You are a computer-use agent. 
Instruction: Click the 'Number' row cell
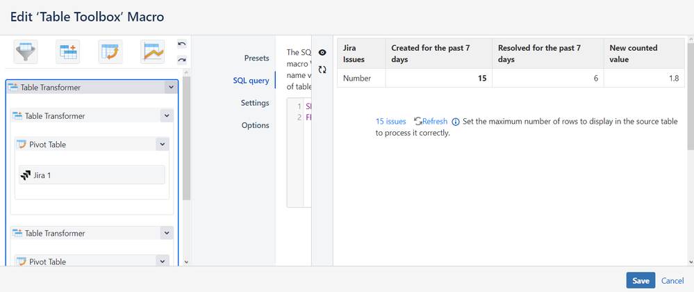(362, 78)
